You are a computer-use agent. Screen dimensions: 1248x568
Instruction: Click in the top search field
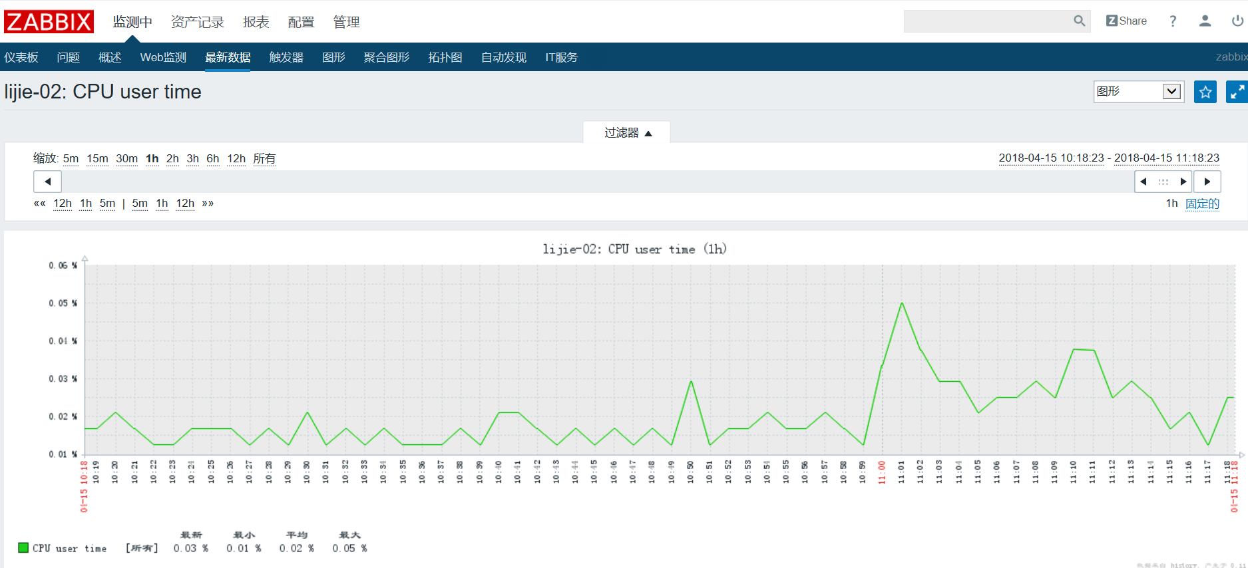tap(988, 21)
